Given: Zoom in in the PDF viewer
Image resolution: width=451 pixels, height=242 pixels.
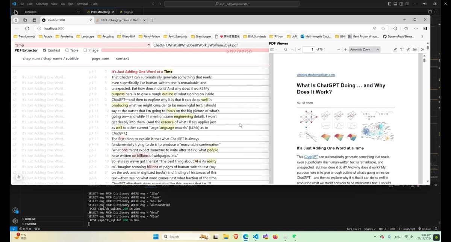Looking at the screenshot, I should (345, 50).
